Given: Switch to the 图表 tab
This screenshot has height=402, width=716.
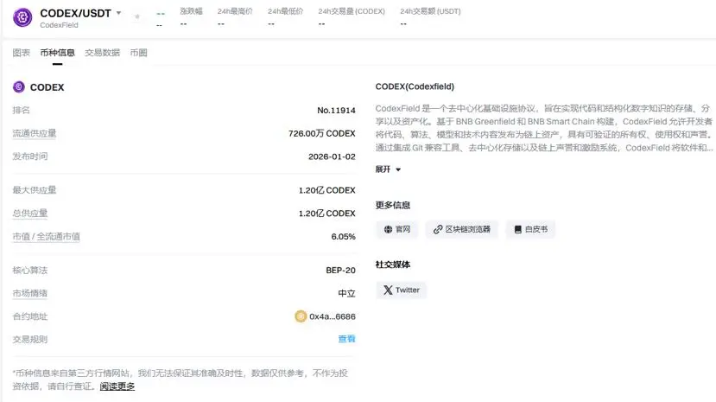Looking at the screenshot, I should 21,53.
